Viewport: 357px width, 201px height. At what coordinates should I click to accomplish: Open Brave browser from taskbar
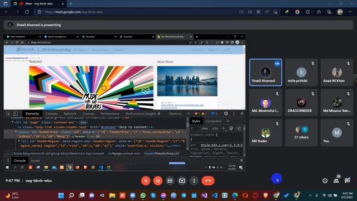tap(266, 195)
